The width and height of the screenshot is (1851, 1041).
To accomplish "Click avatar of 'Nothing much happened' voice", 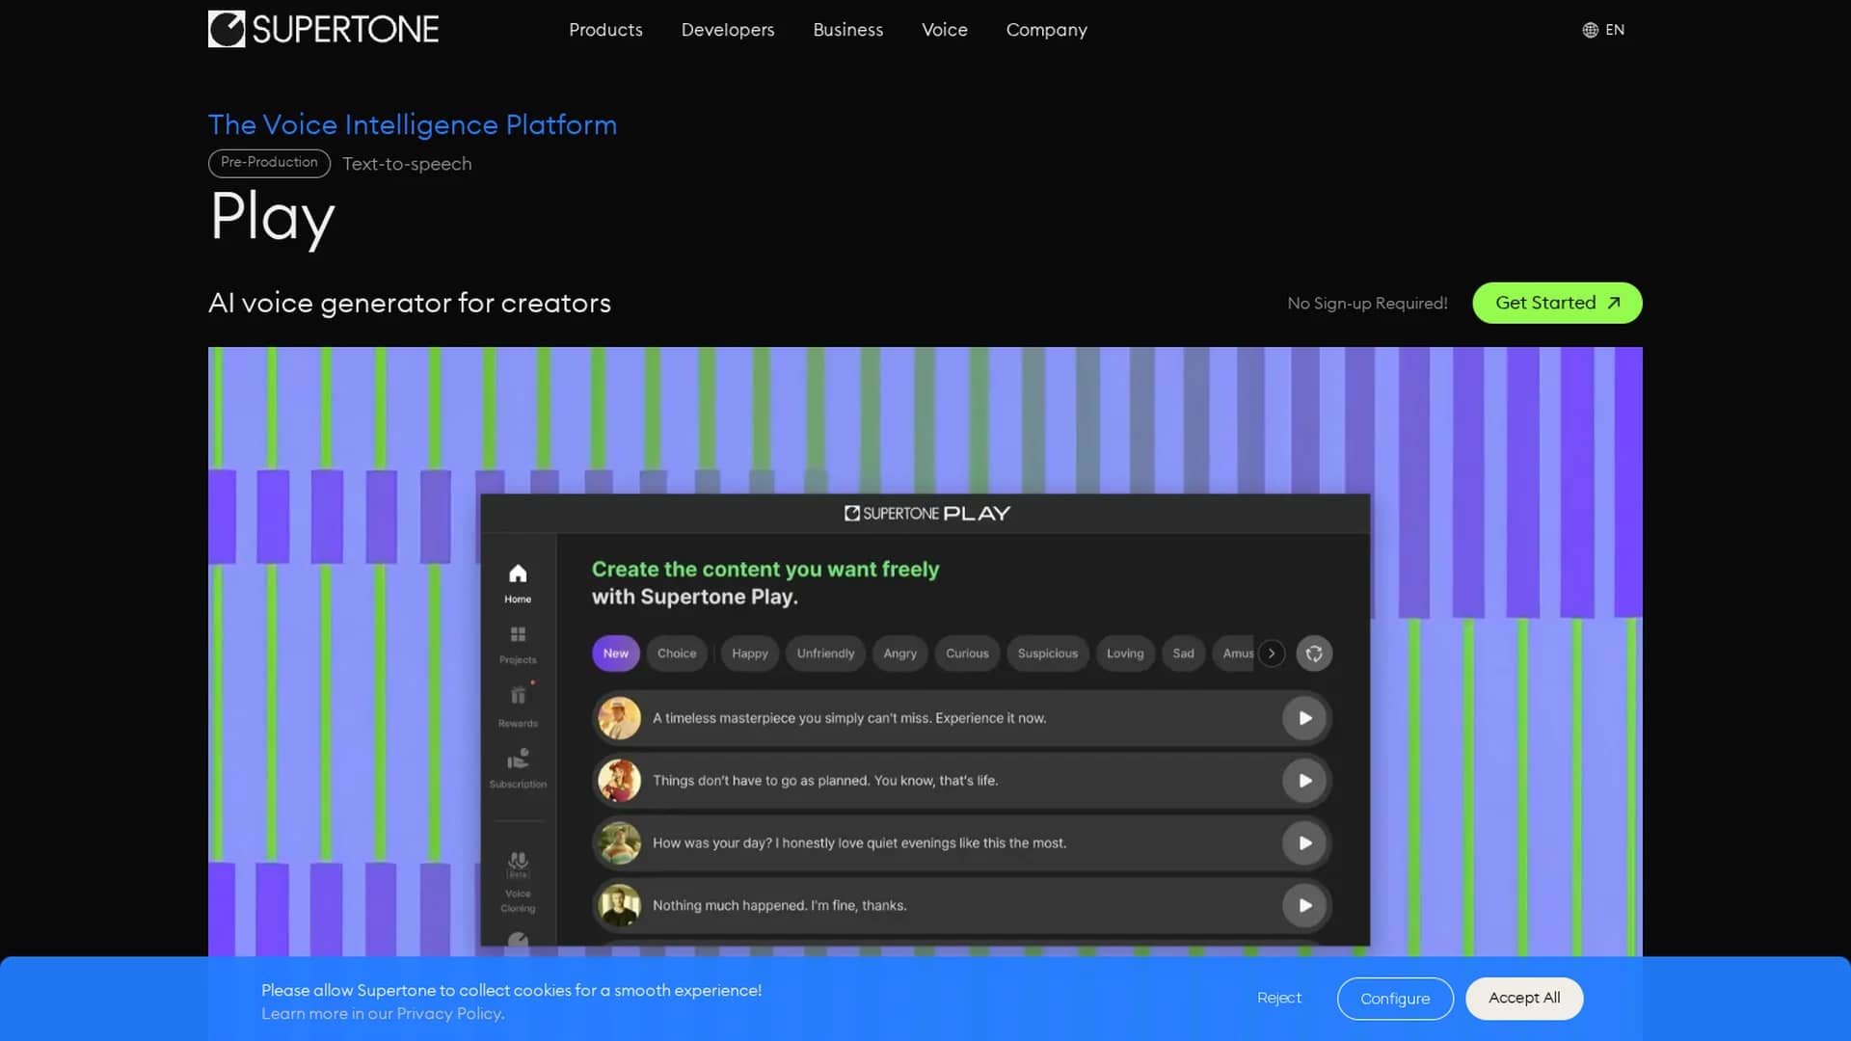I will point(619,906).
